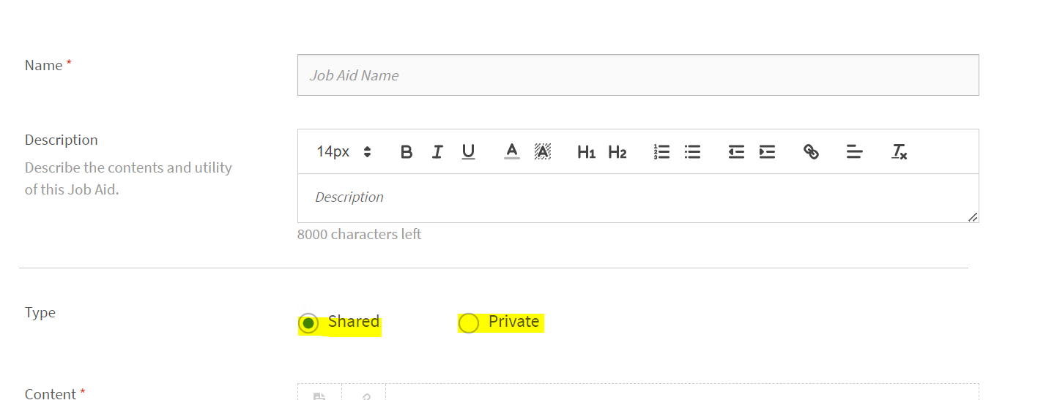Apply Heading 2 style
The image size is (1046, 400).
point(617,152)
